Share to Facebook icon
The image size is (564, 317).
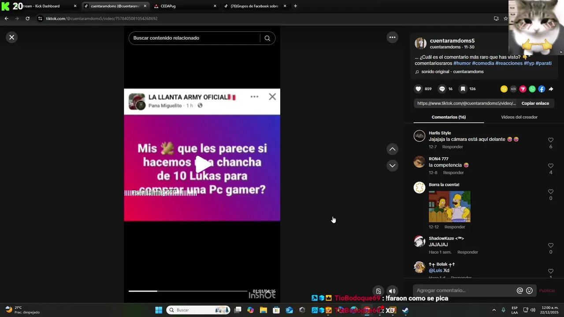(542, 89)
